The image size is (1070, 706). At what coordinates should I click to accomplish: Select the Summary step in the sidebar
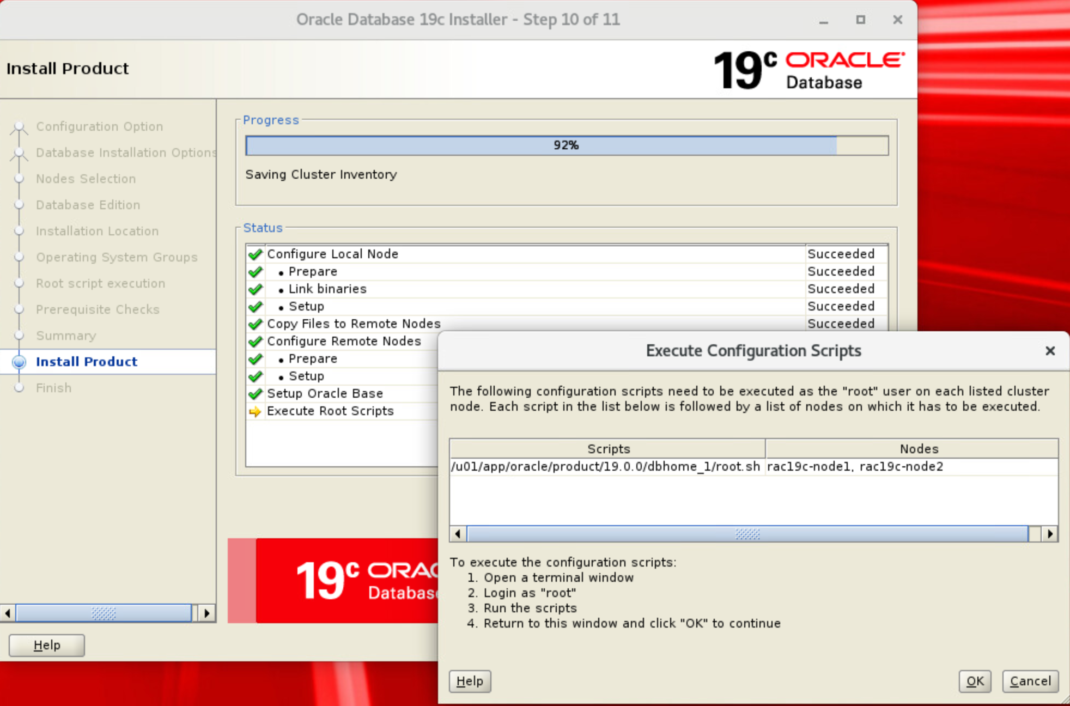click(x=66, y=336)
